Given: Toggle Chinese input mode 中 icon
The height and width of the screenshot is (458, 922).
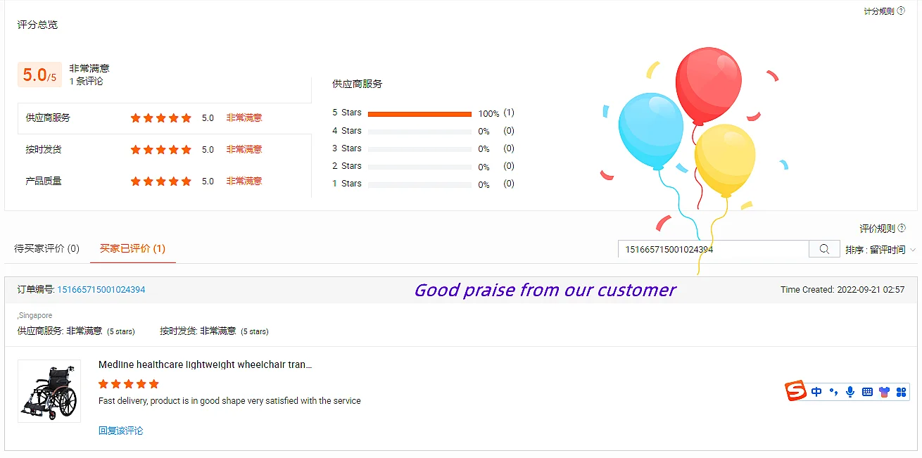Looking at the screenshot, I should pyautogui.click(x=816, y=392).
